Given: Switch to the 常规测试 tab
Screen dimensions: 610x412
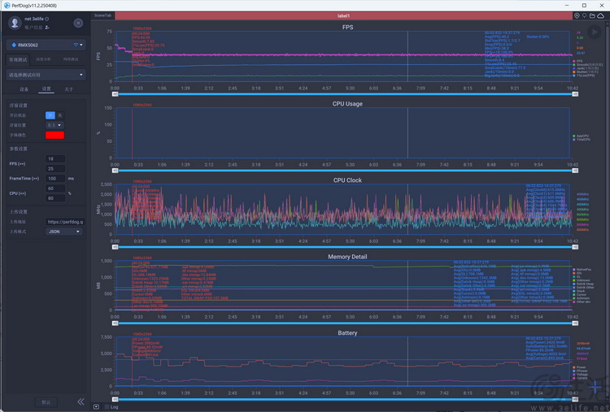Looking at the screenshot, I should pos(18,59).
